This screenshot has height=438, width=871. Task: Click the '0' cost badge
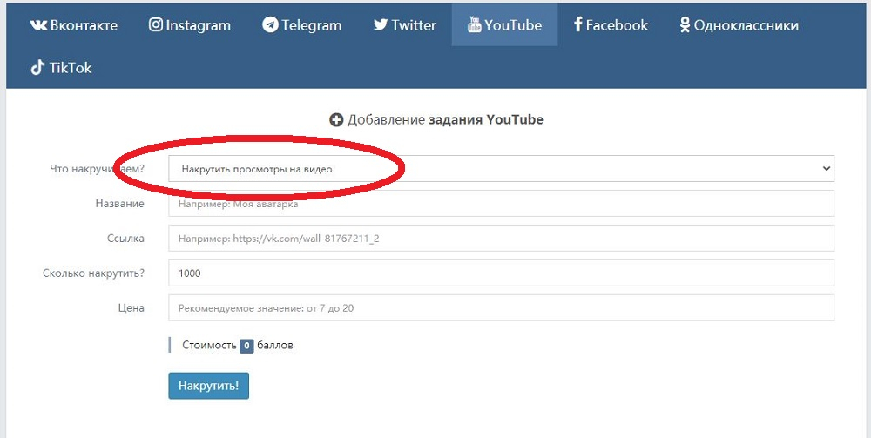pos(246,346)
